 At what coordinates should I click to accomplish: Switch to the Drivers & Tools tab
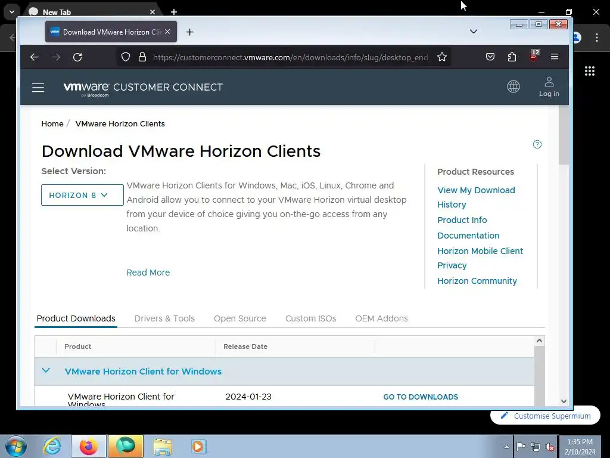point(164,318)
